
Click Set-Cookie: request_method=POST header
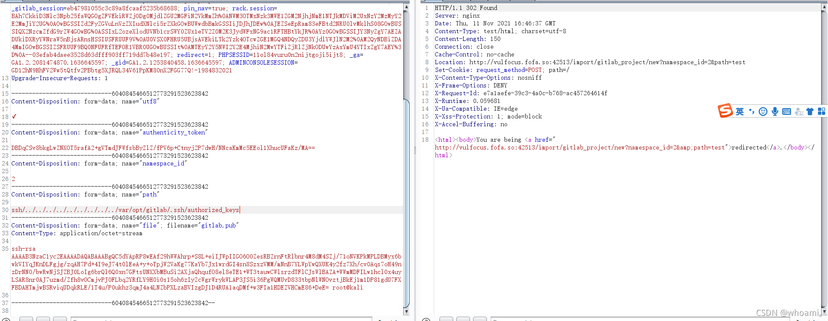[502, 70]
